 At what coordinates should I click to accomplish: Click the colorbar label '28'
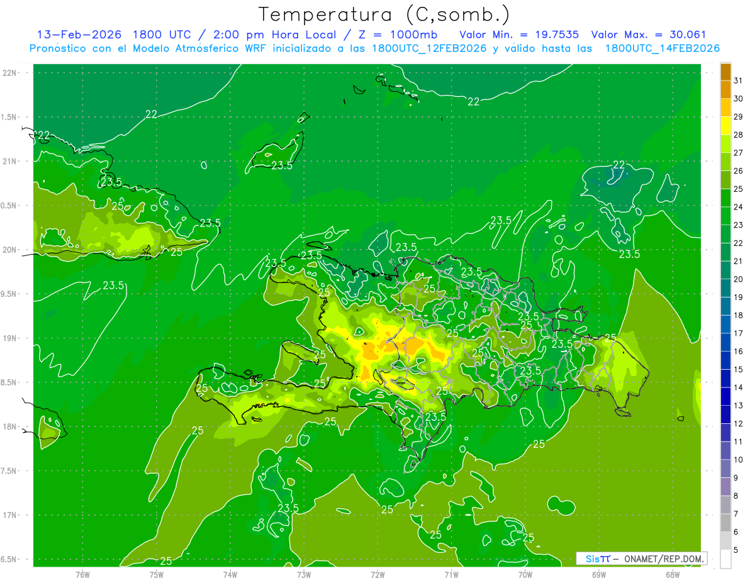[739, 134]
